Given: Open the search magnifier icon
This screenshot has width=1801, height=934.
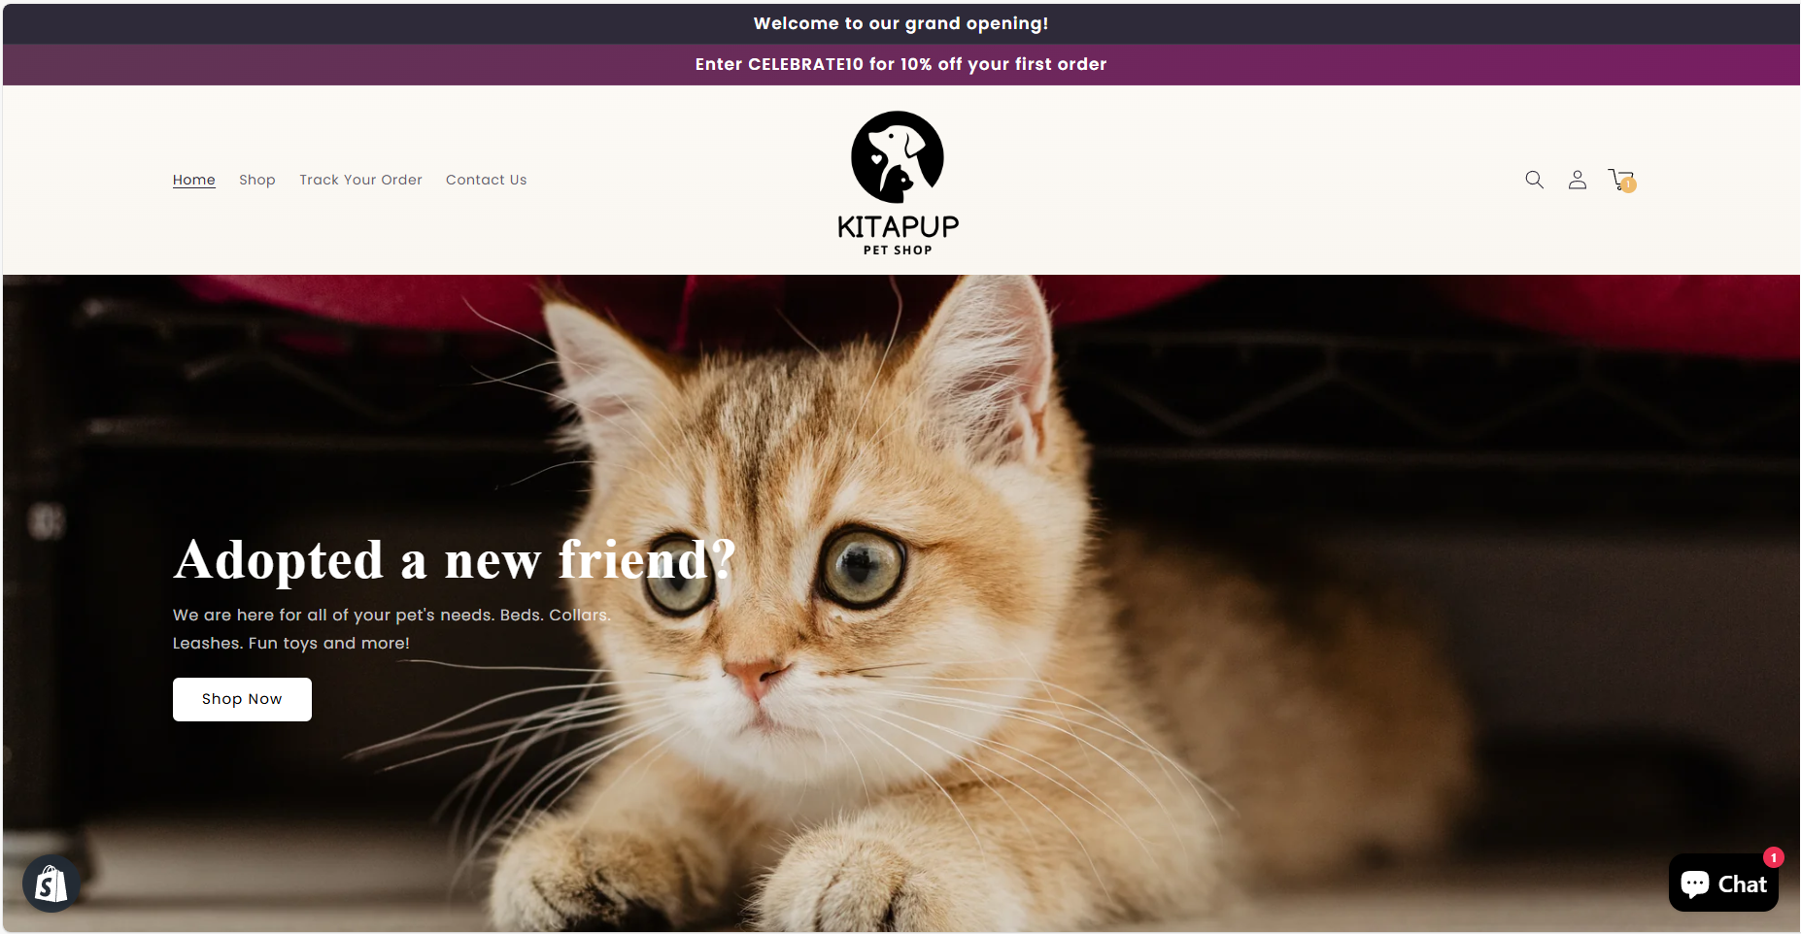Looking at the screenshot, I should click(x=1534, y=180).
